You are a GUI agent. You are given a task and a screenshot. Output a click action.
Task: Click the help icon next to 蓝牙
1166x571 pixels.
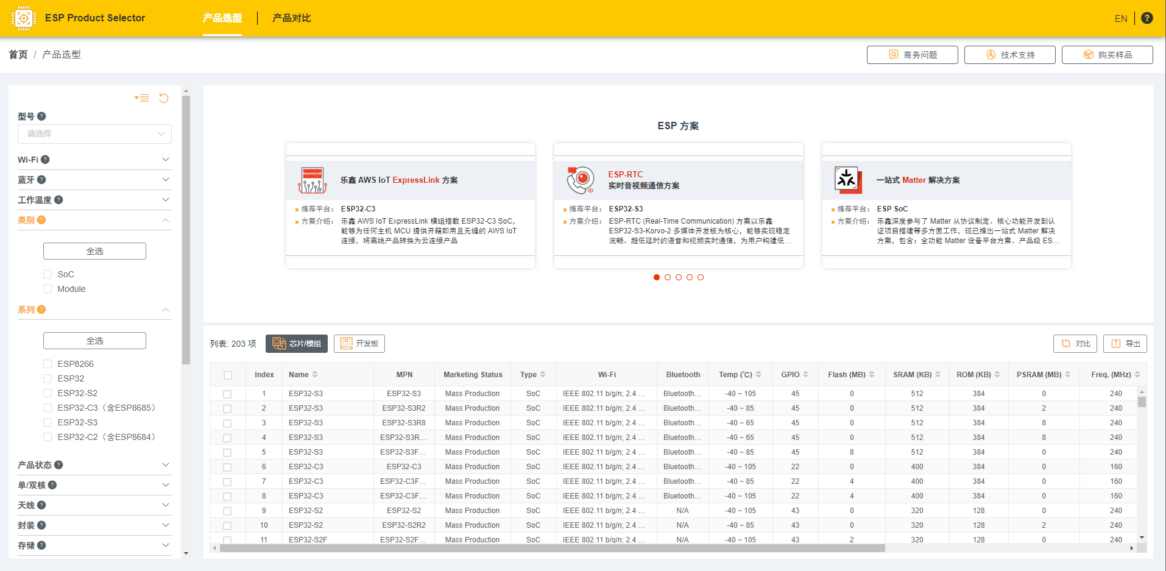click(x=41, y=180)
